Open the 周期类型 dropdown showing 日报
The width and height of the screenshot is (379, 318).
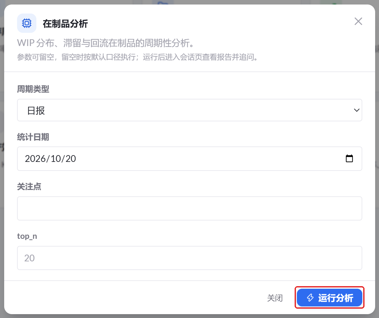189,110
